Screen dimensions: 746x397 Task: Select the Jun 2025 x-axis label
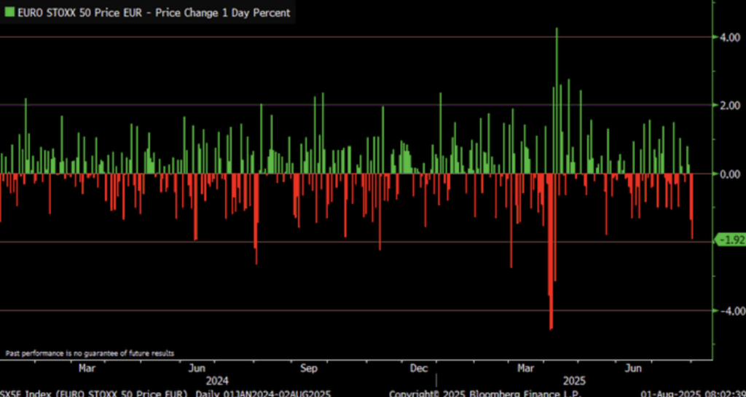point(636,368)
